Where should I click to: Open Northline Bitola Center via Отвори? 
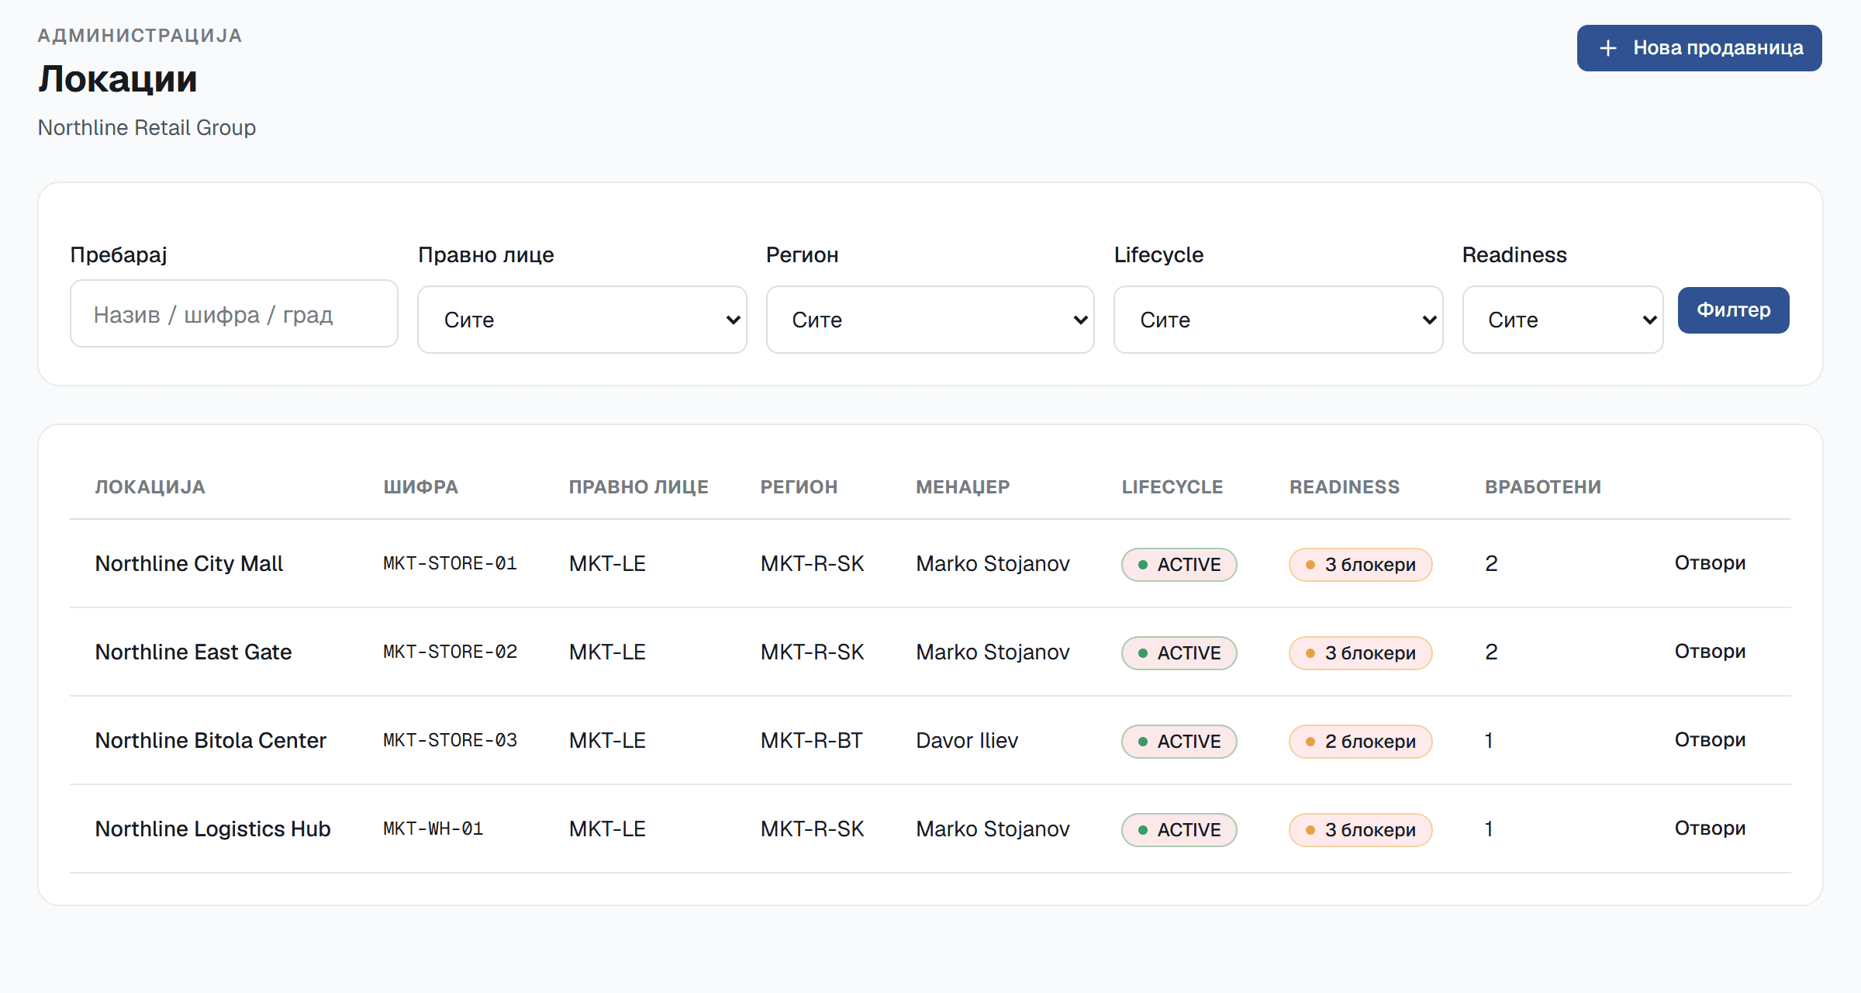(x=1710, y=740)
